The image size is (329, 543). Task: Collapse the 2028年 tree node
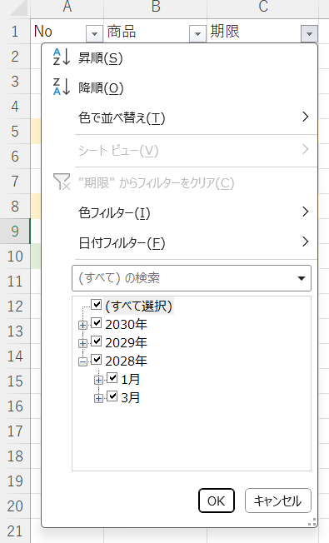pos(82,361)
